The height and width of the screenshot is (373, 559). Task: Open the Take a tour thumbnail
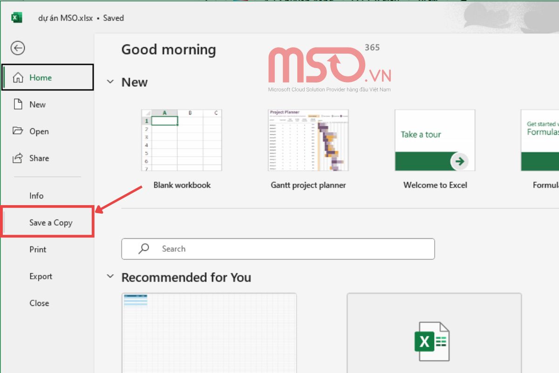coord(435,140)
